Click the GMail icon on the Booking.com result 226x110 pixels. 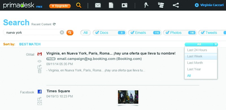coord(40,54)
